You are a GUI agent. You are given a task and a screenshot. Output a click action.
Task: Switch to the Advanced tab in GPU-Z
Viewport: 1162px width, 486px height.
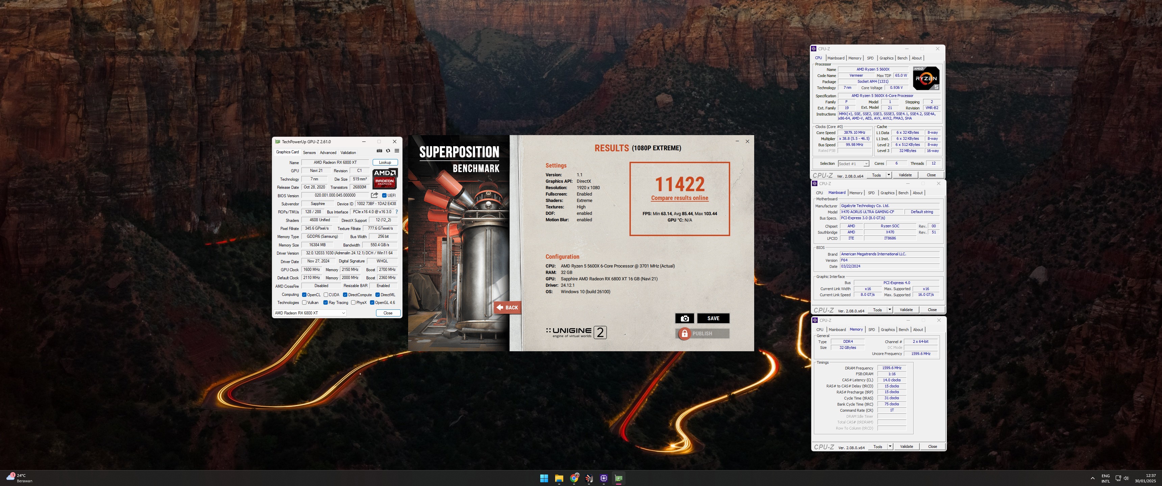click(x=328, y=152)
